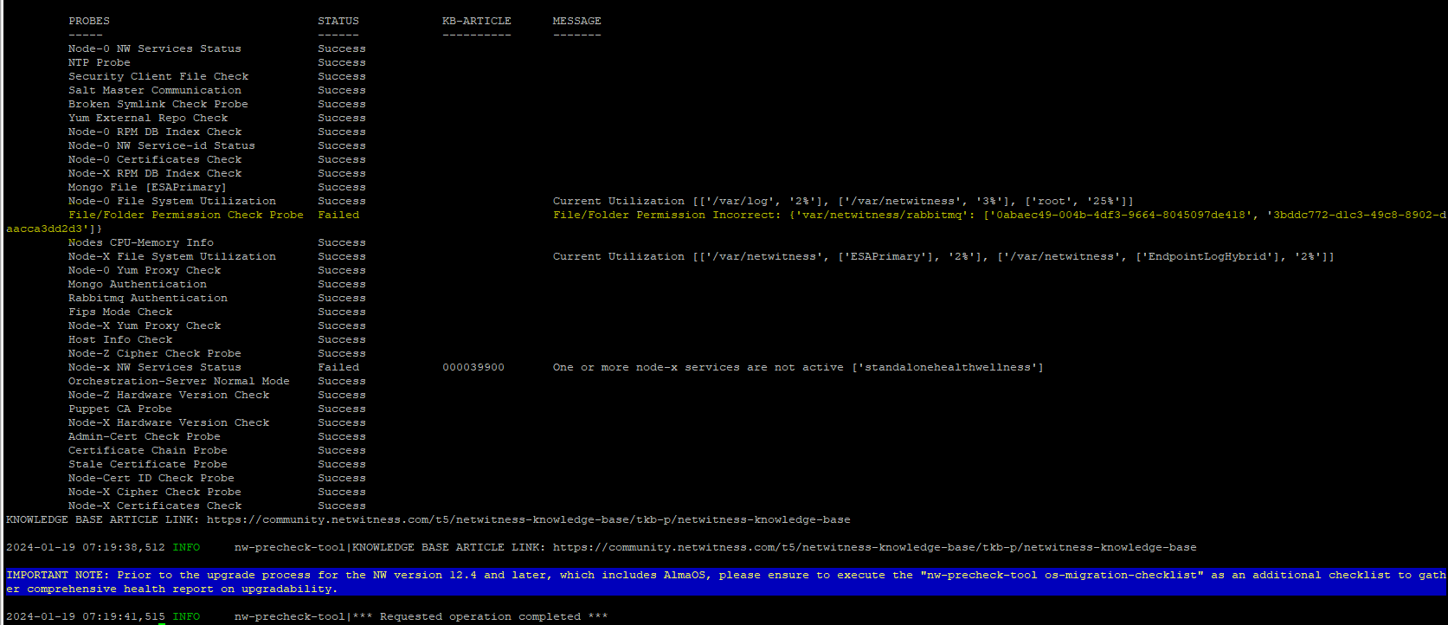Click 'Certificate Chain Probe' name
Viewport: 1448px width, 625px height.
148,450
